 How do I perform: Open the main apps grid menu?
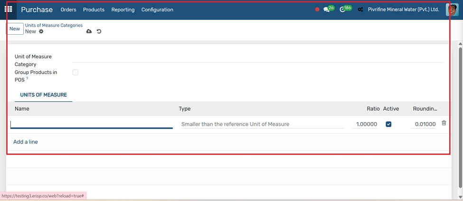pyautogui.click(x=8, y=10)
